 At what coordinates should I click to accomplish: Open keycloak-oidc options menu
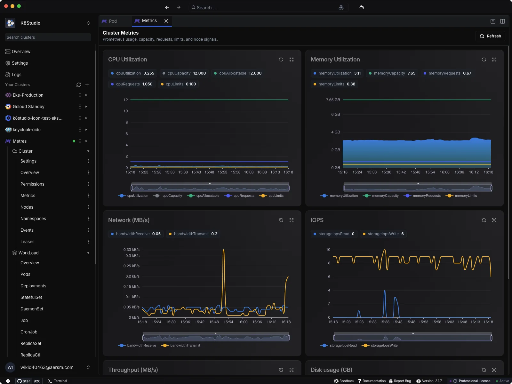[x=80, y=130]
